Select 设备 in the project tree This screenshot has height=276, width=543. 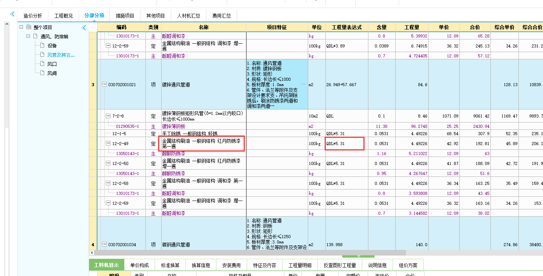52,46
